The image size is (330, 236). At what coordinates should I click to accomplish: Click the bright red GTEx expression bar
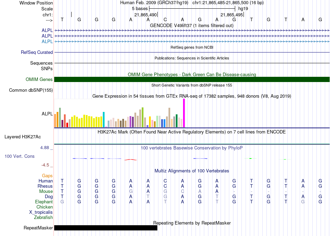(67, 125)
